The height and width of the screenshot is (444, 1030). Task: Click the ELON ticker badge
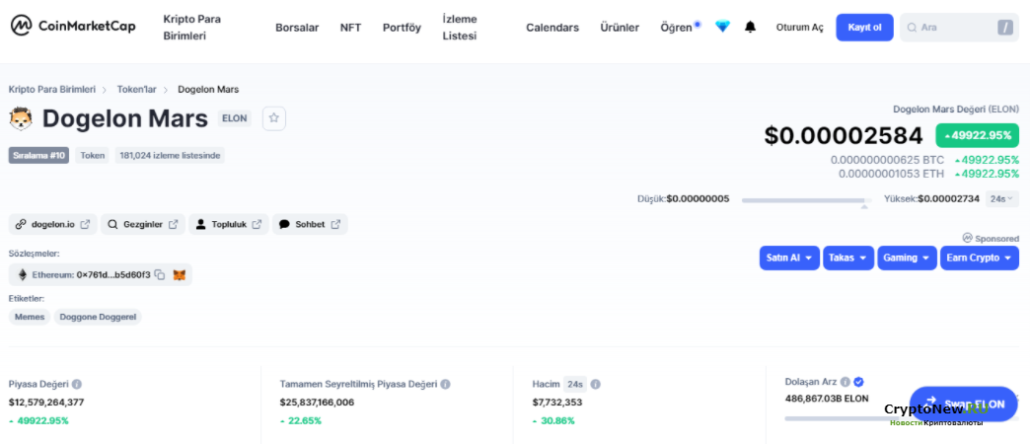tap(235, 118)
